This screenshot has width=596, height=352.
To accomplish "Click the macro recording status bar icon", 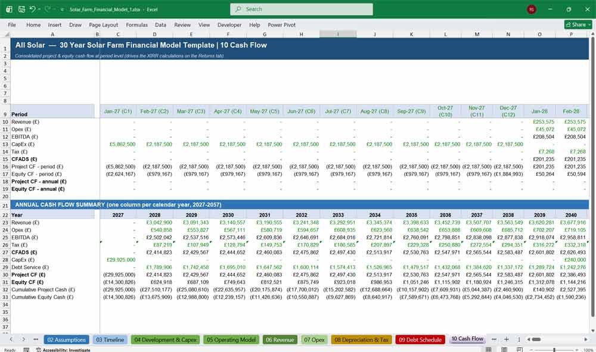I will tap(26, 350).
